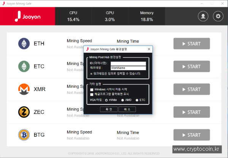Open the user account icon
Viewport: 228px width, 158px height.
pyautogui.click(x=203, y=16)
